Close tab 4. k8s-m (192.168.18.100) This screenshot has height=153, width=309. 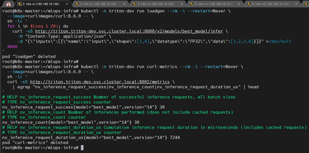pyautogui.click(x=181, y=4)
